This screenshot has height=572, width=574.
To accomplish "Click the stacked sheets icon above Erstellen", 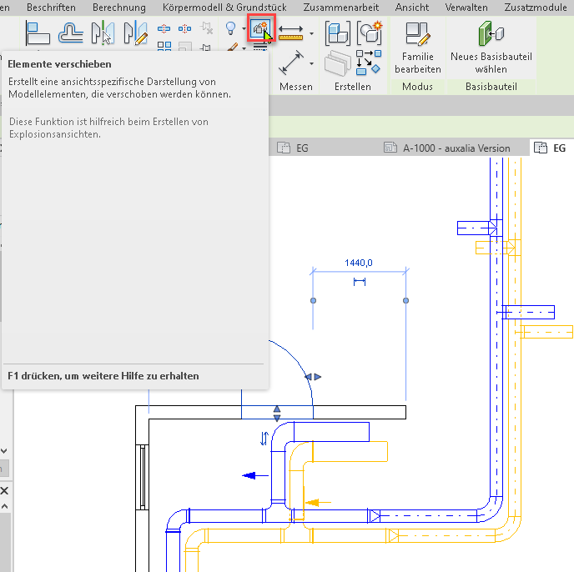I will point(337,64).
